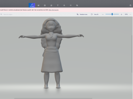Open the 3D shapes tool

[x=45, y=5]
